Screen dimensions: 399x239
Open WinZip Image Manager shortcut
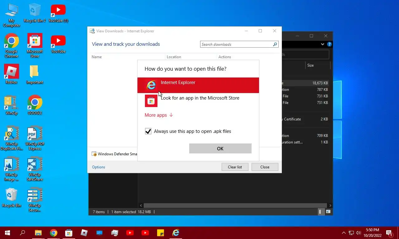(x=12, y=169)
